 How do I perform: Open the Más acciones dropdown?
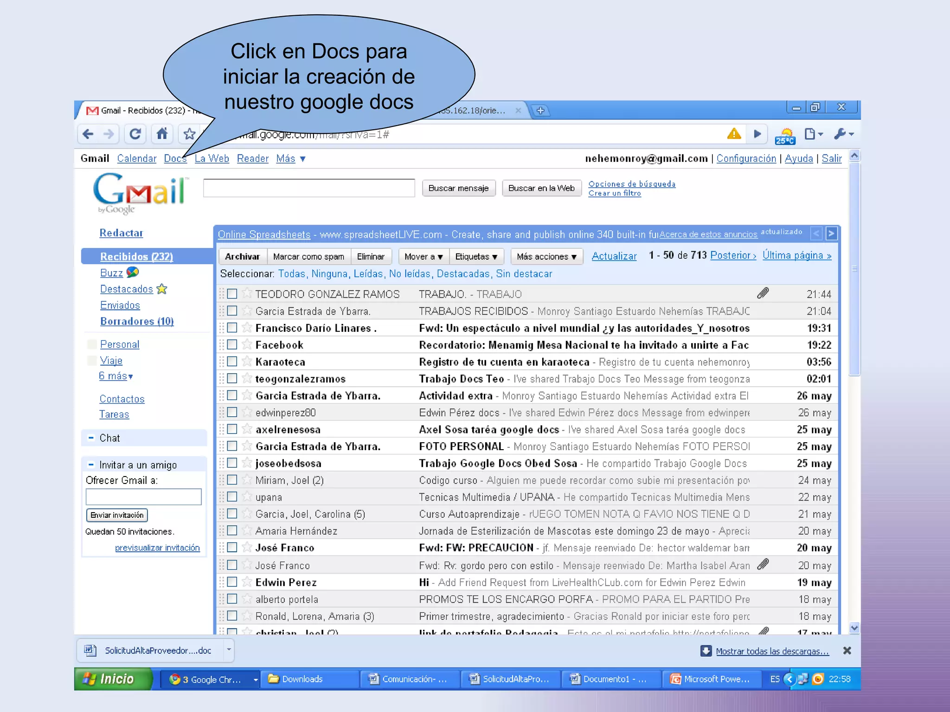[546, 256]
